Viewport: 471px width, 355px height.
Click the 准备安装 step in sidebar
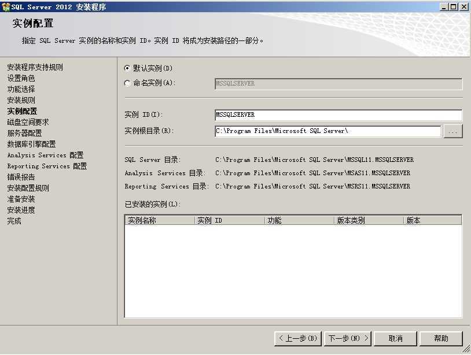click(x=21, y=199)
